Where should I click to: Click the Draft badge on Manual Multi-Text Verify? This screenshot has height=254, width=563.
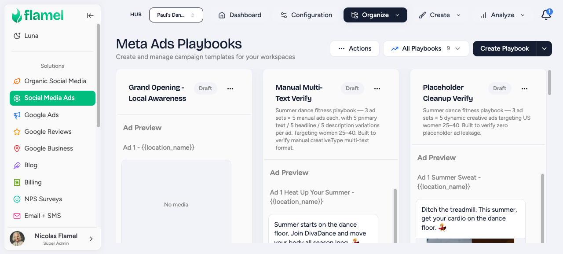[352, 88]
